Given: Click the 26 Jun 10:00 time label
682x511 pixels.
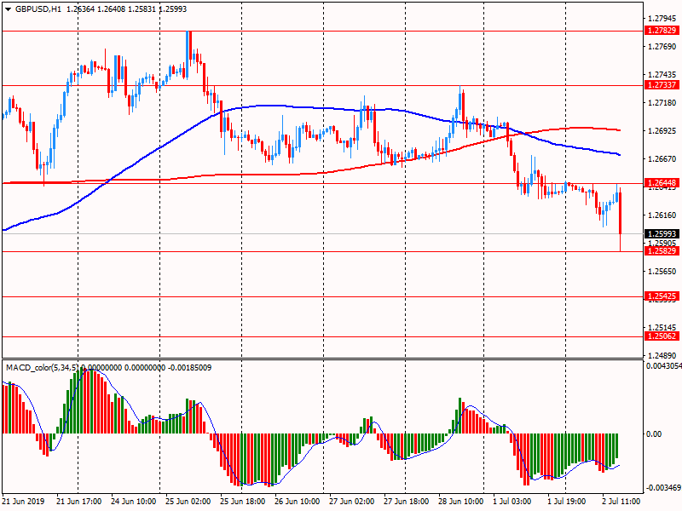Looking at the screenshot, I should (297, 501).
